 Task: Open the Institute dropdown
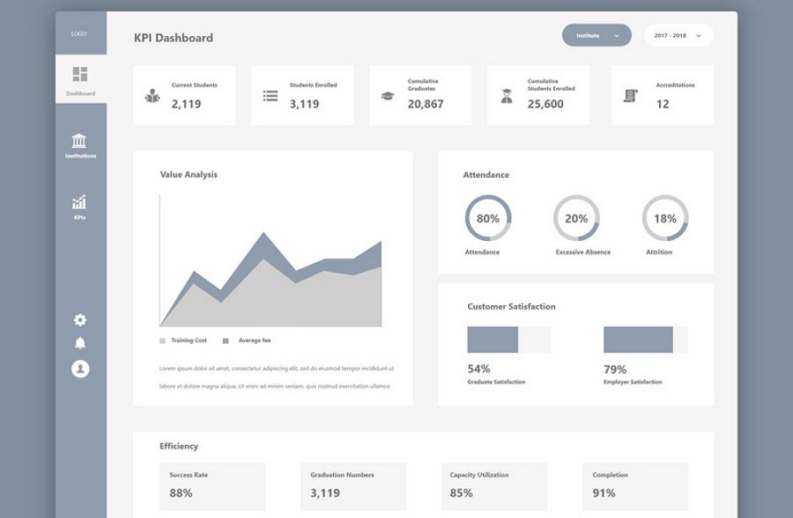pos(597,35)
